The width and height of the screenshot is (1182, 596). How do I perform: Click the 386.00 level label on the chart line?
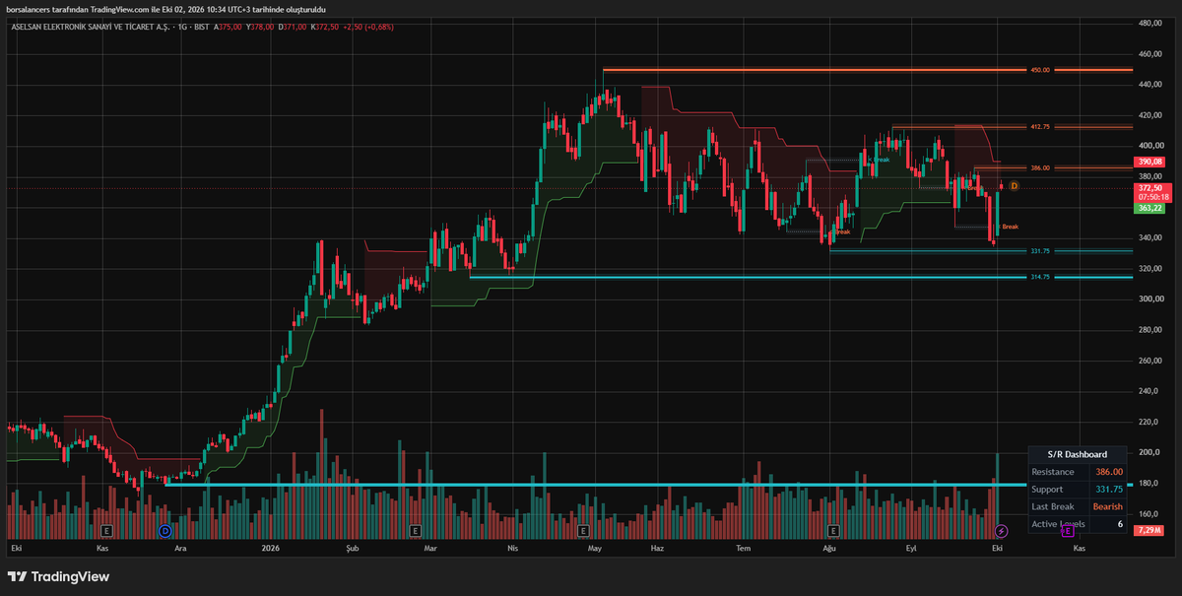1040,167
